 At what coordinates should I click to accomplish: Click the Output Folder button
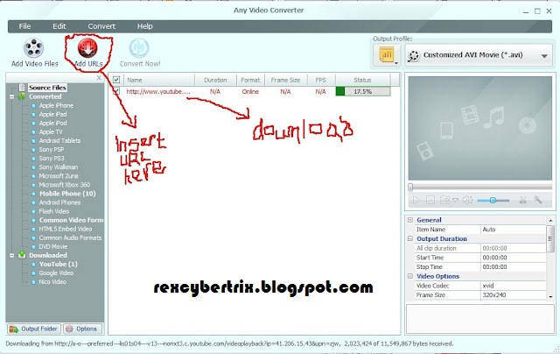pyautogui.click(x=33, y=329)
